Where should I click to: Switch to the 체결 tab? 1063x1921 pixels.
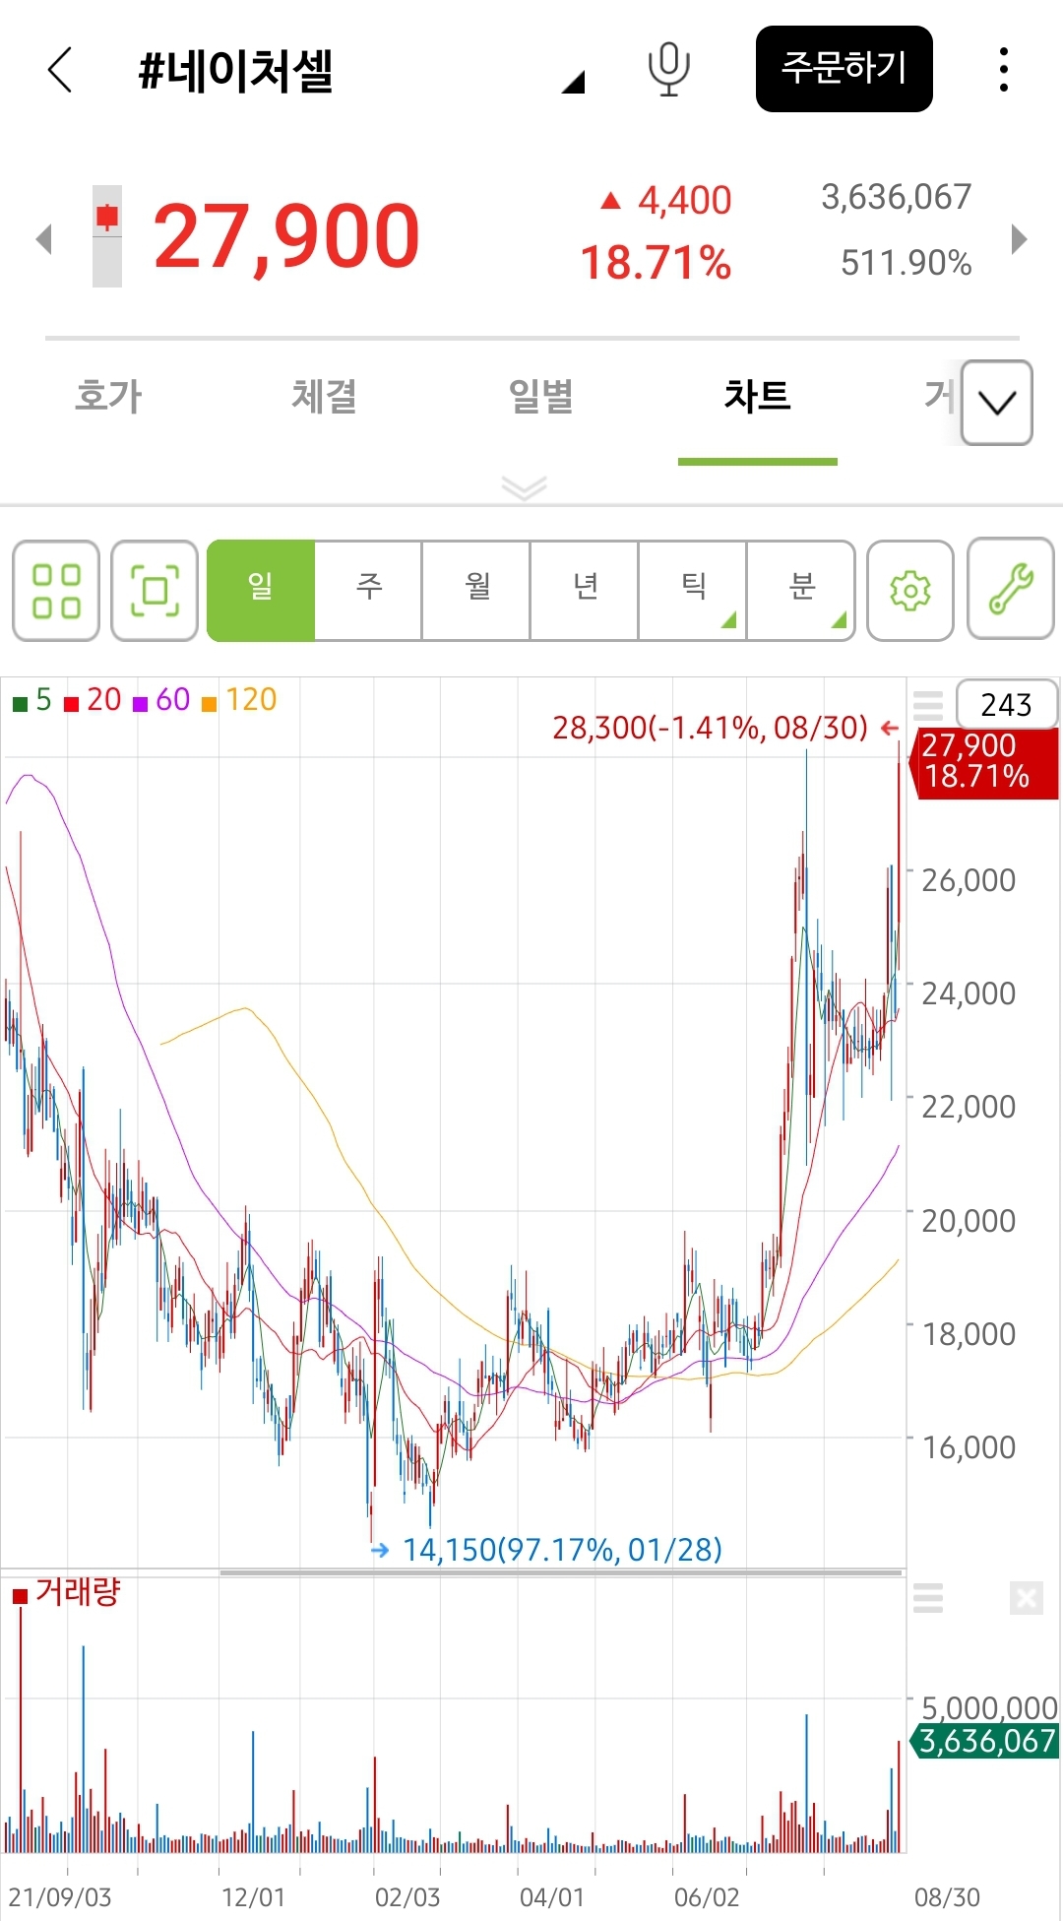point(324,396)
